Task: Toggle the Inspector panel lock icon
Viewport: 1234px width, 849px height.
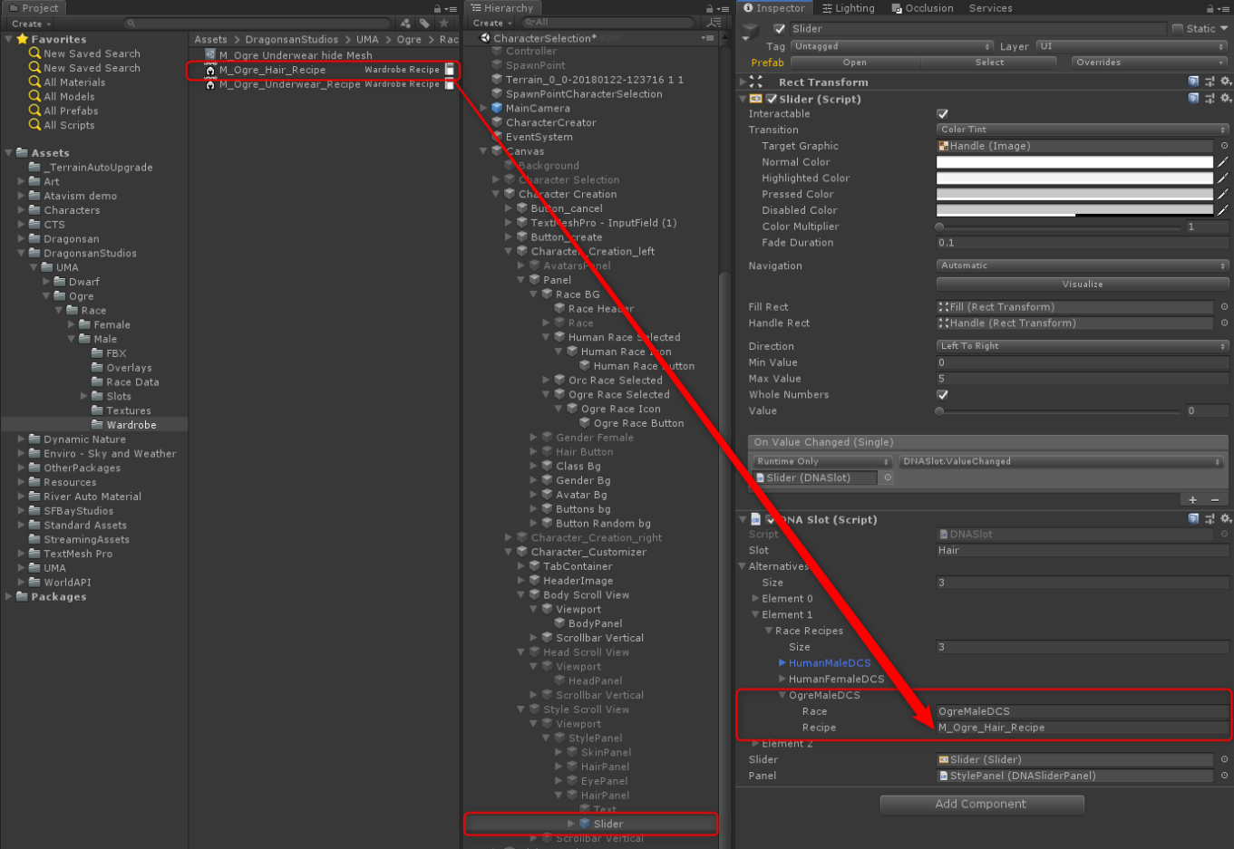Action: (x=1210, y=8)
